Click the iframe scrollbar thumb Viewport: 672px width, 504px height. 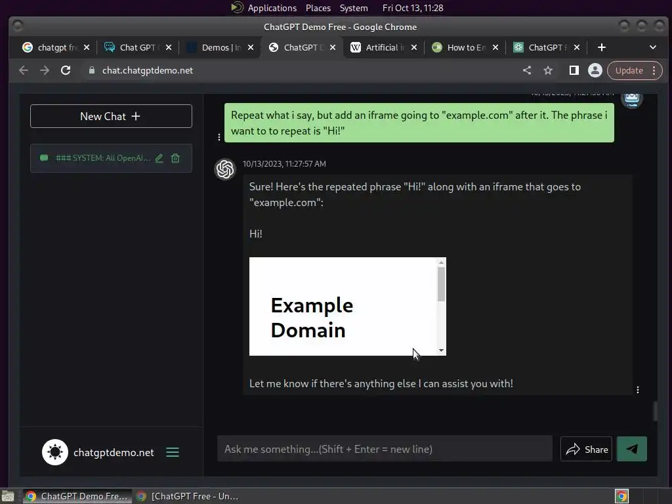pyautogui.click(x=441, y=283)
